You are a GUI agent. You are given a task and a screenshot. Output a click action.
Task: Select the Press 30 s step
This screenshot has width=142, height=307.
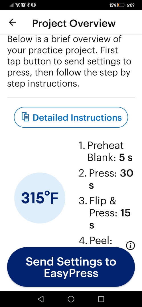coord(106,179)
